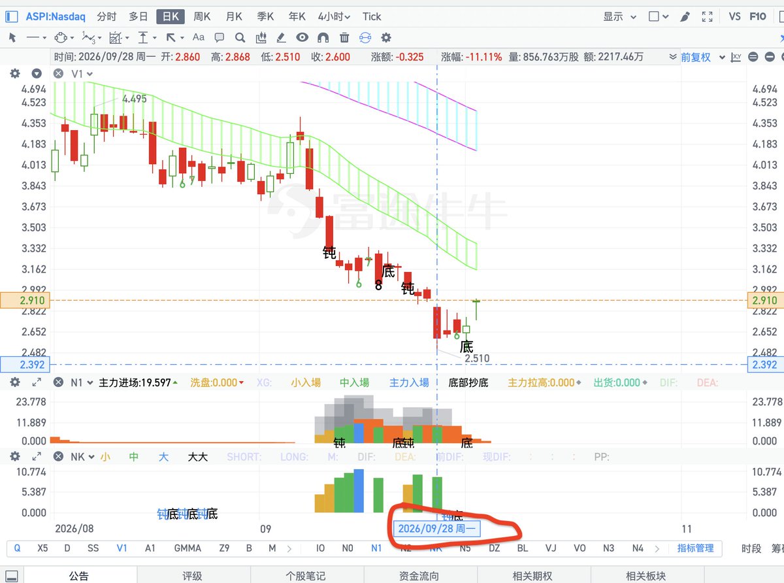Switch to 周K weekly chart

tap(202, 16)
